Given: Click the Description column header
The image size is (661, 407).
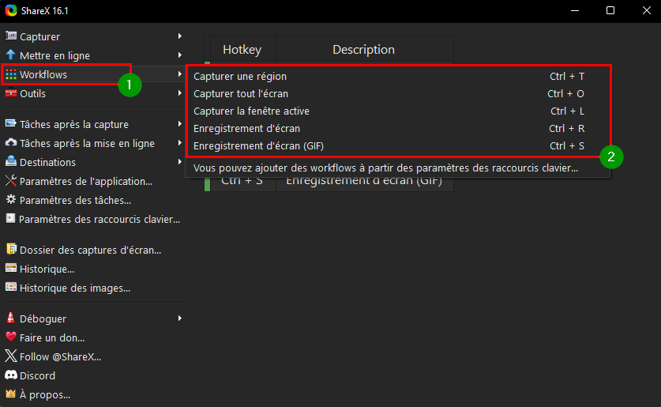Looking at the screenshot, I should pos(364,49).
